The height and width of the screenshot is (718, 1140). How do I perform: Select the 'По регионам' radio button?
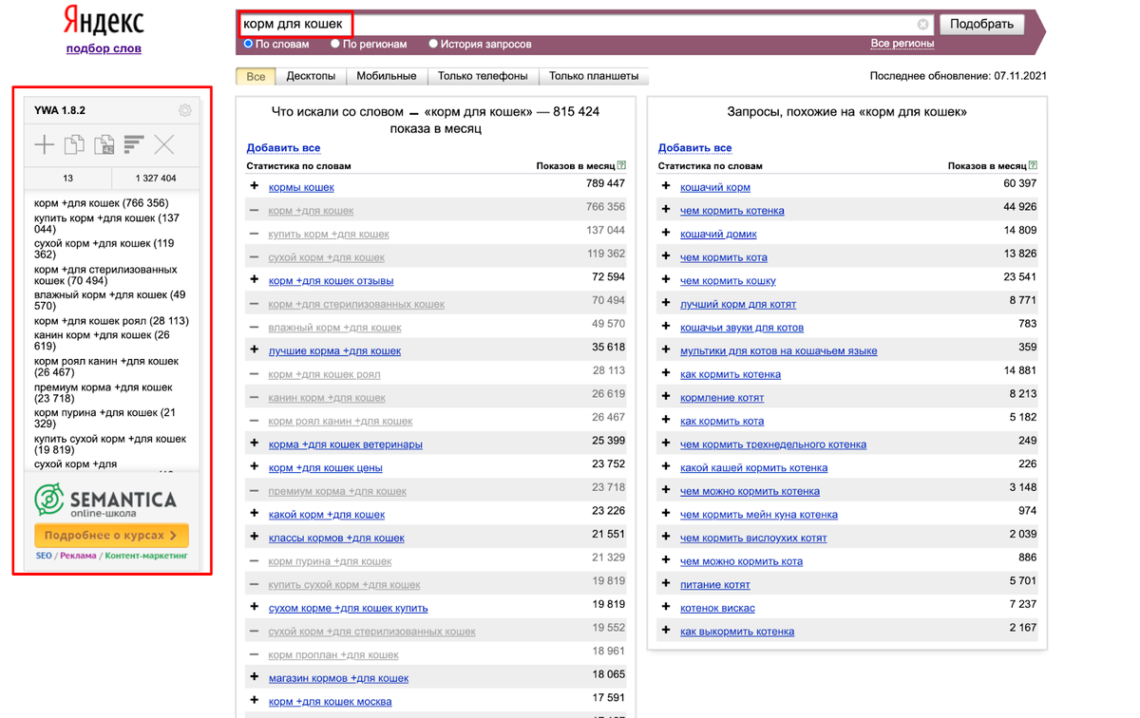335,44
